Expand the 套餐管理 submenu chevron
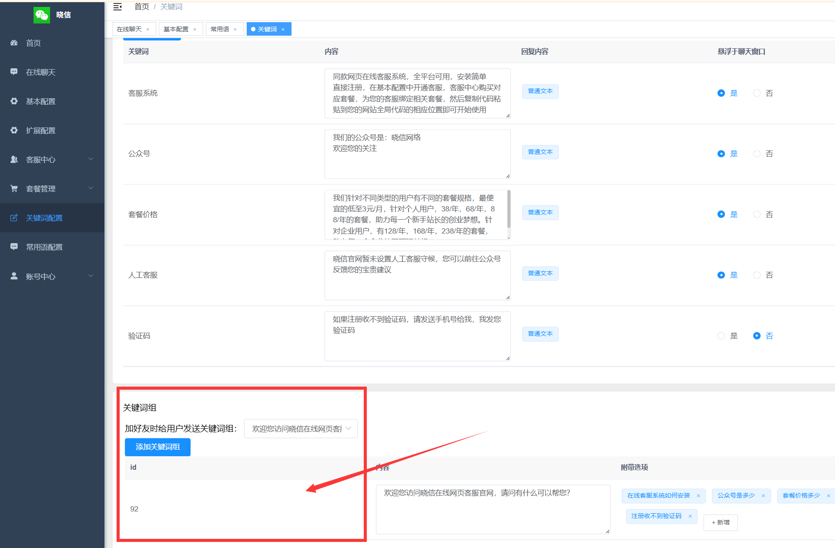 pos(91,188)
